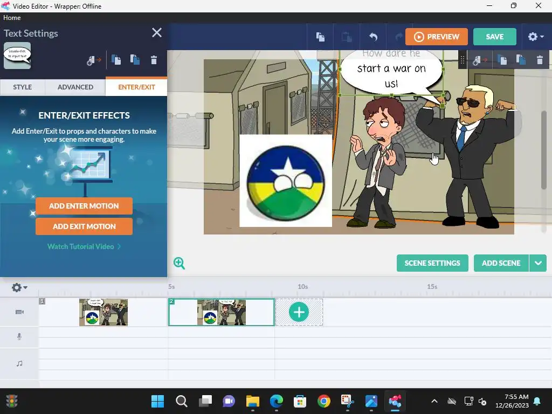Delete selected object via floating toolbar trash

click(x=540, y=60)
